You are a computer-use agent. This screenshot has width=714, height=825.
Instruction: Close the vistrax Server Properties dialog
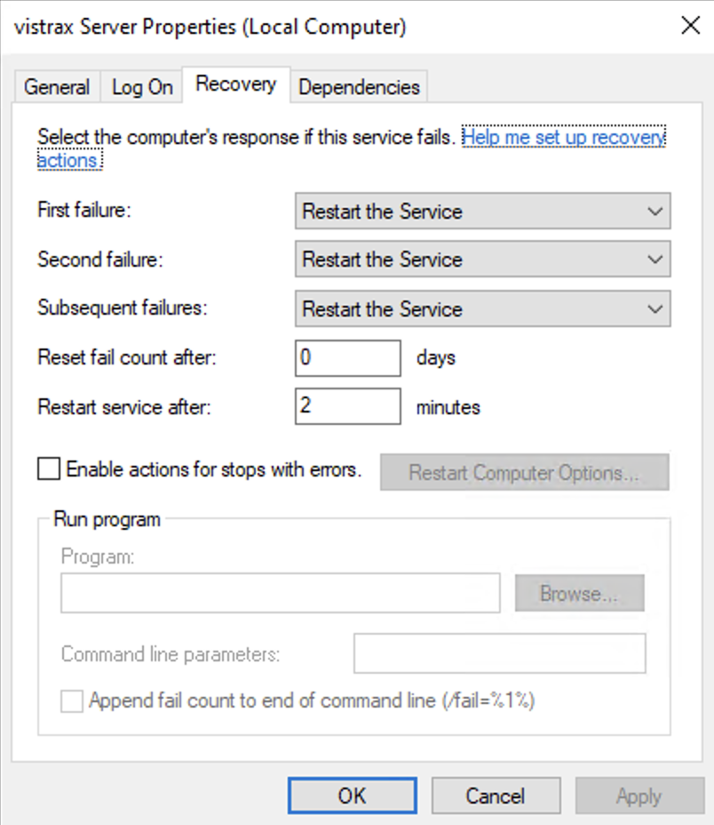click(x=690, y=26)
